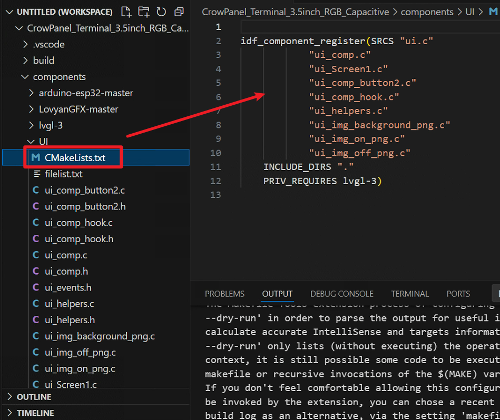500x420 pixels.
Task: Click the C icon beside ui_comp_button2.c
Action: pos(36,190)
